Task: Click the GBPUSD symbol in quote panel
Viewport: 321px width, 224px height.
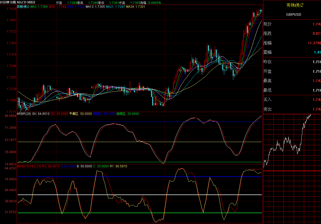Action: [293, 14]
